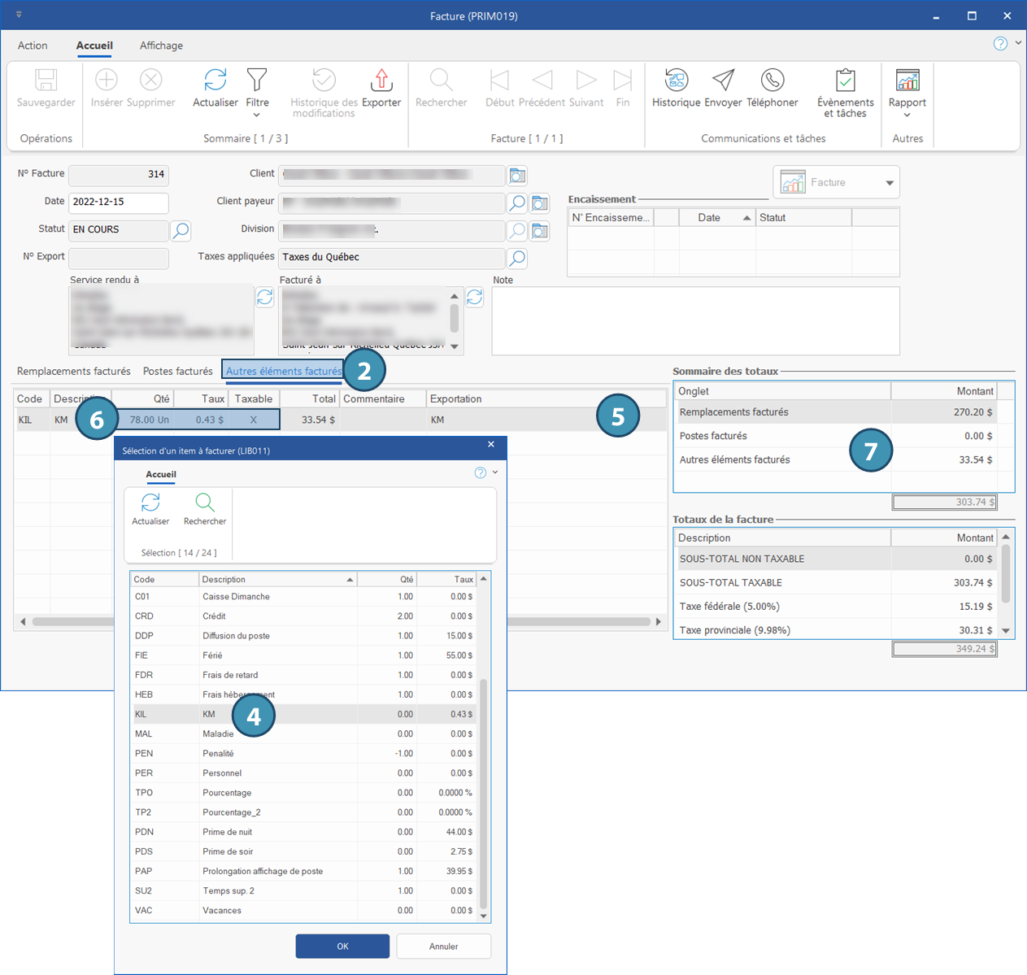Image resolution: width=1027 pixels, height=975 pixels.
Task: Expand the Rapport dropdown menu
Action: 907,115
